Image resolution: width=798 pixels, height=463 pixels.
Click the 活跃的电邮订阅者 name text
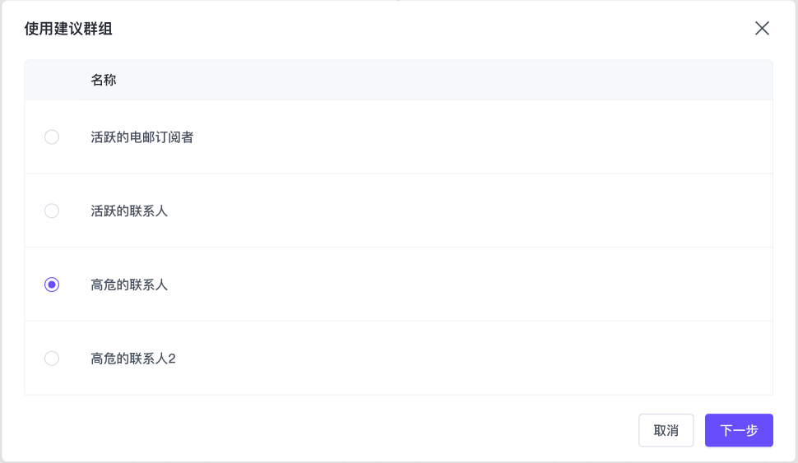pyautogui.click(x=142, y=137)
